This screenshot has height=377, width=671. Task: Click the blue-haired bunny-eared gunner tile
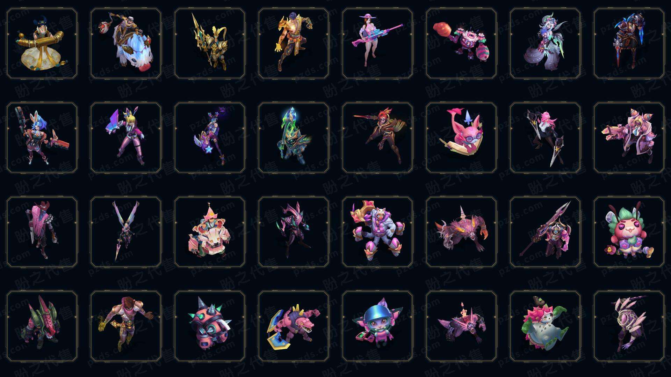tap(42, 138)
